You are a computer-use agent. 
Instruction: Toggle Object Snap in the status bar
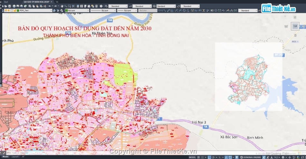coord(230,157)
